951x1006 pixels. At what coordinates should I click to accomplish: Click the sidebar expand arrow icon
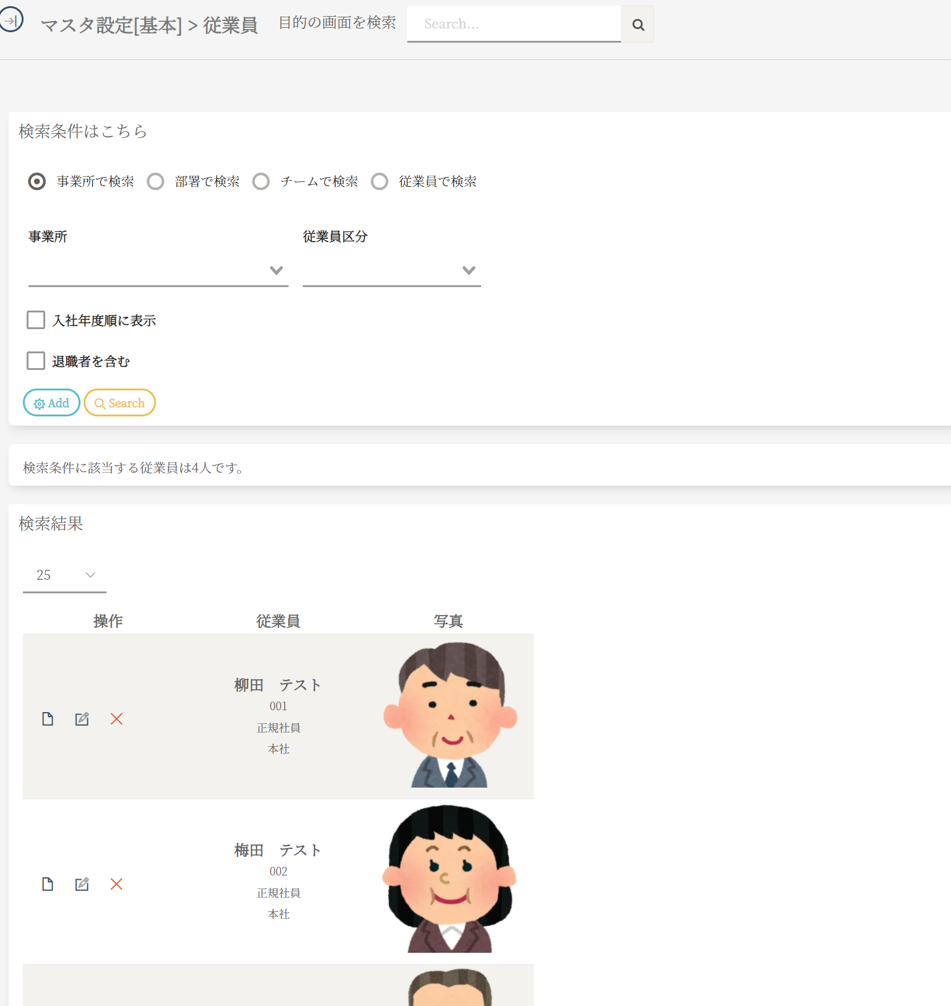tap(11, 20)
